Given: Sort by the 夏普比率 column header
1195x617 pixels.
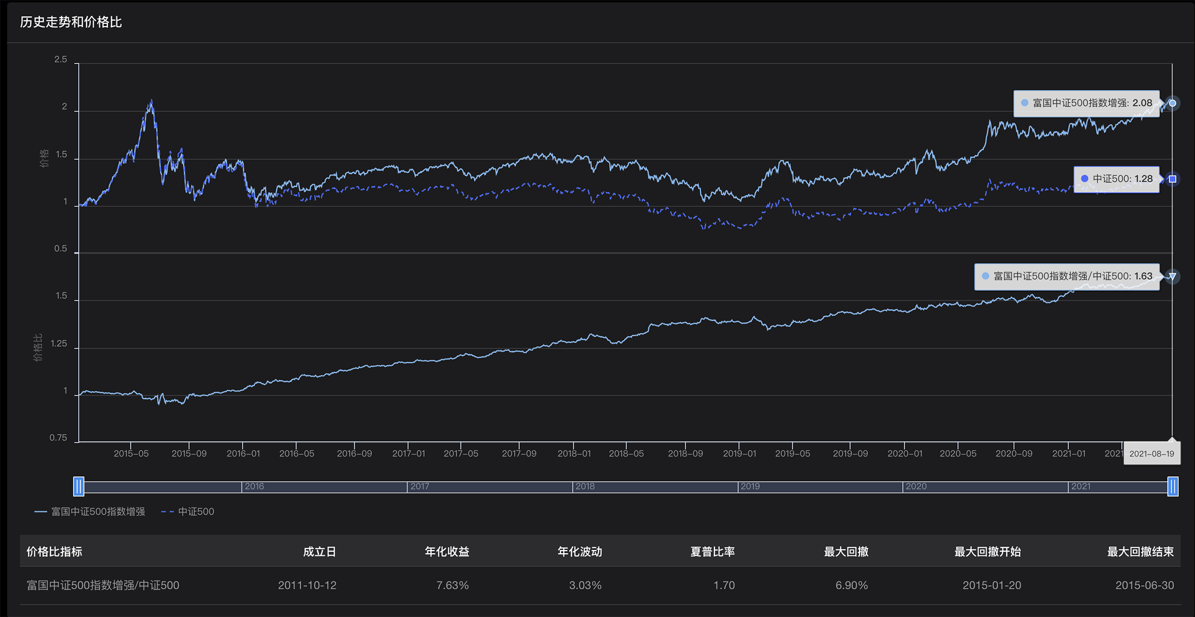Looking at the screenshot, I should 712,552.
